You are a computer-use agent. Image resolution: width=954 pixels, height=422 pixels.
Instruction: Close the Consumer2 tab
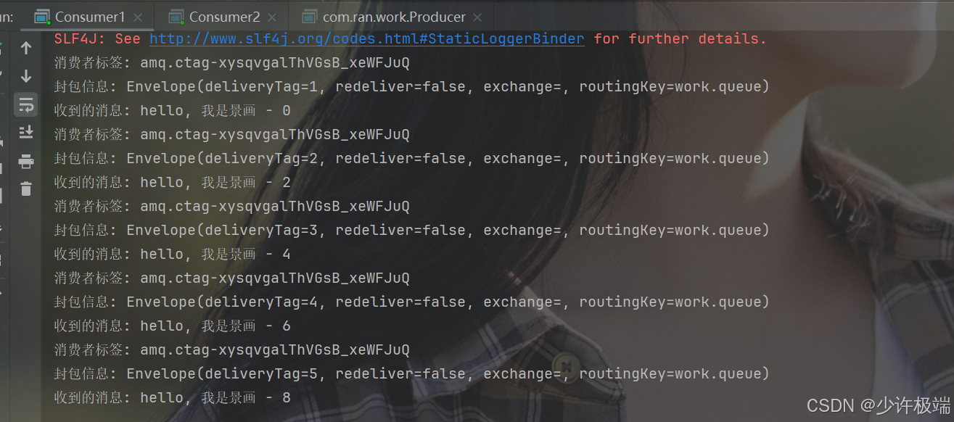pyautogui.click(x=273, y=17)
